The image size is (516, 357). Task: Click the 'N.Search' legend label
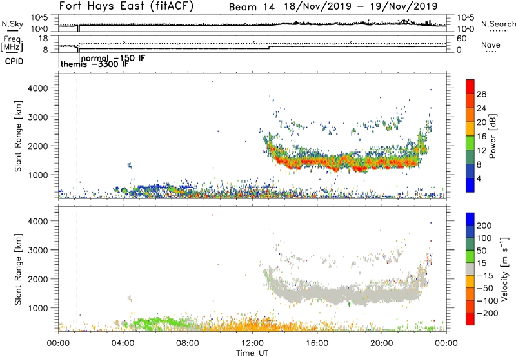pyautogui.click(x=499, y=24)
